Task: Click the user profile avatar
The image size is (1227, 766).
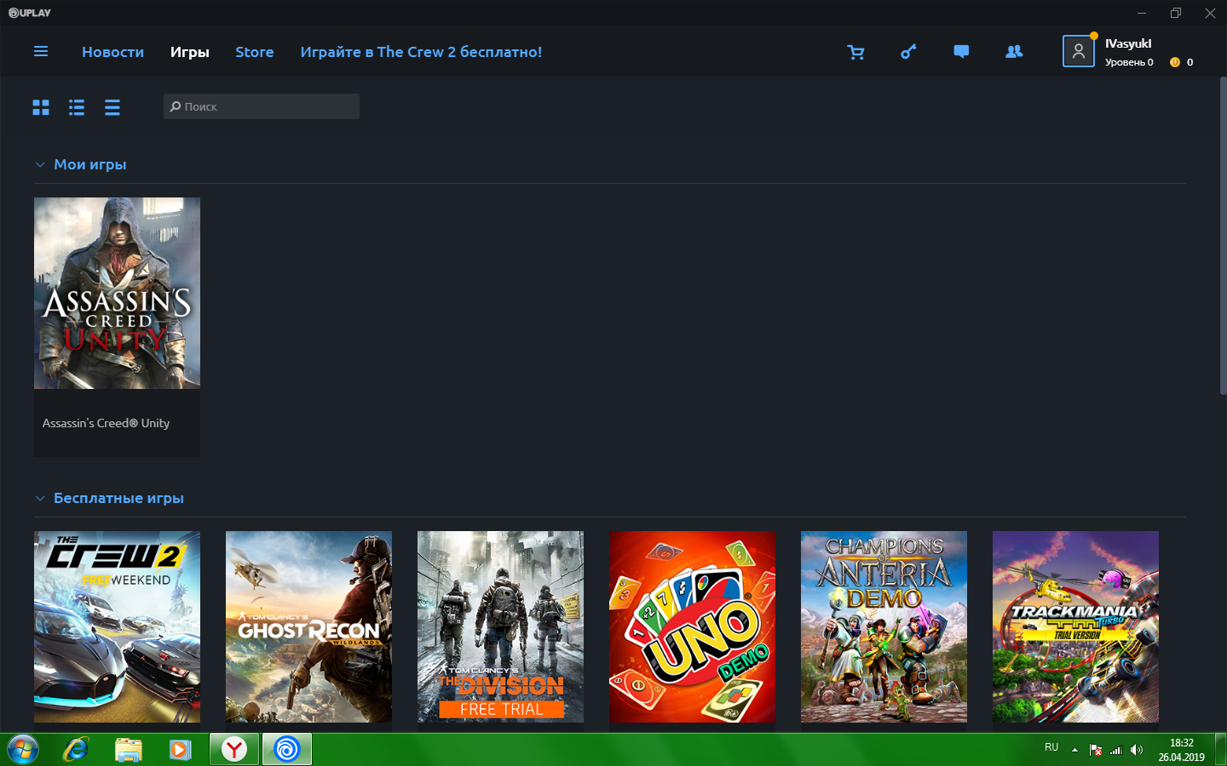Action: coord(1078,51)
